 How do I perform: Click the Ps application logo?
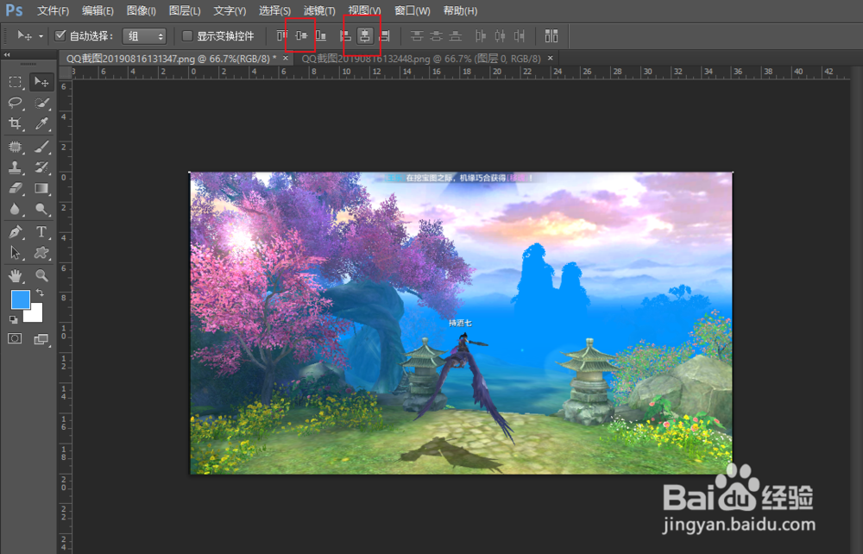[x=15, y=9]
